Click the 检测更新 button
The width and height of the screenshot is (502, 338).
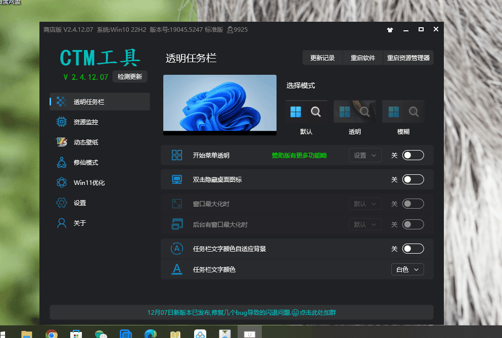[129, 76]
